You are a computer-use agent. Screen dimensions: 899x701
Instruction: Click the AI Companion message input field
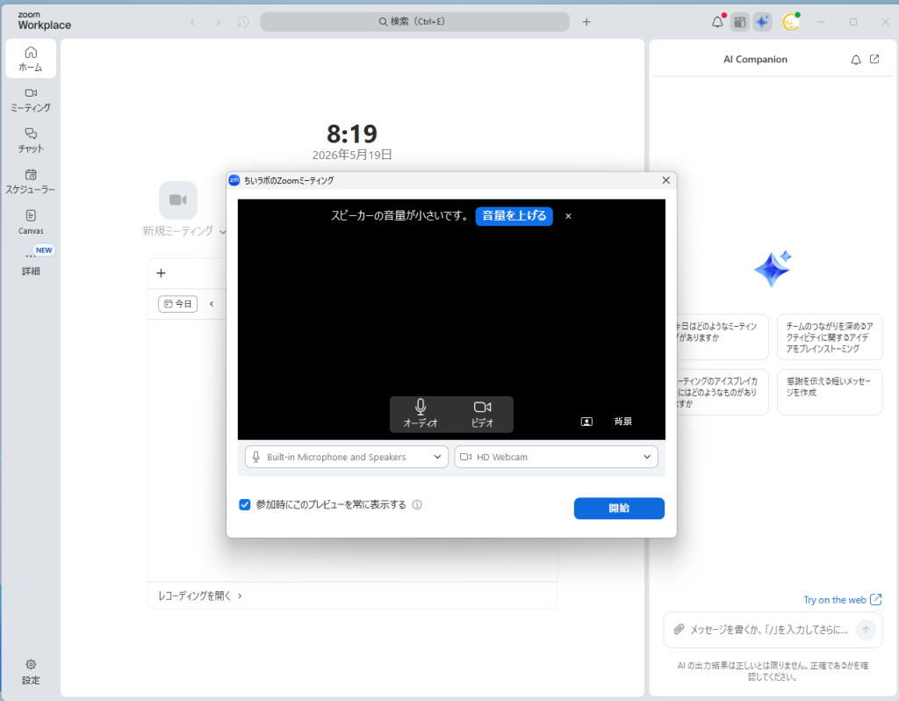[769, 630]
